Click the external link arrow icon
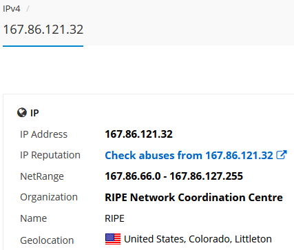Screen dimensions: 294x250 282,155
